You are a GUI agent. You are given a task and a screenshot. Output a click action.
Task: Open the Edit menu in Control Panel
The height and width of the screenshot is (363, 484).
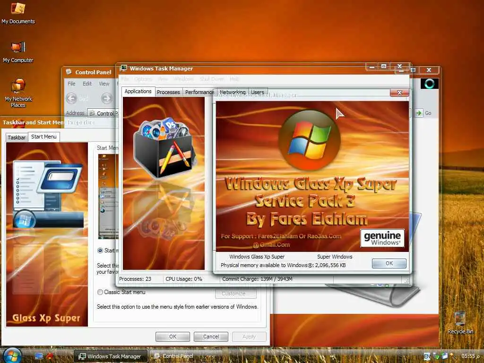[87, 84]
